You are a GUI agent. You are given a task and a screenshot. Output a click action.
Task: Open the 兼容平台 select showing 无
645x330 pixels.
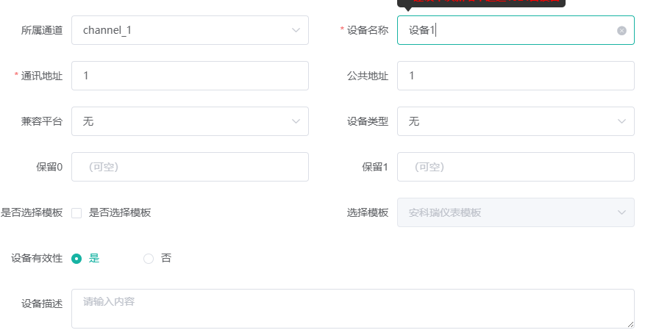click(190, 121)
